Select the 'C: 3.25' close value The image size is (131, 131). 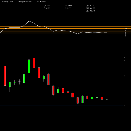47,8
